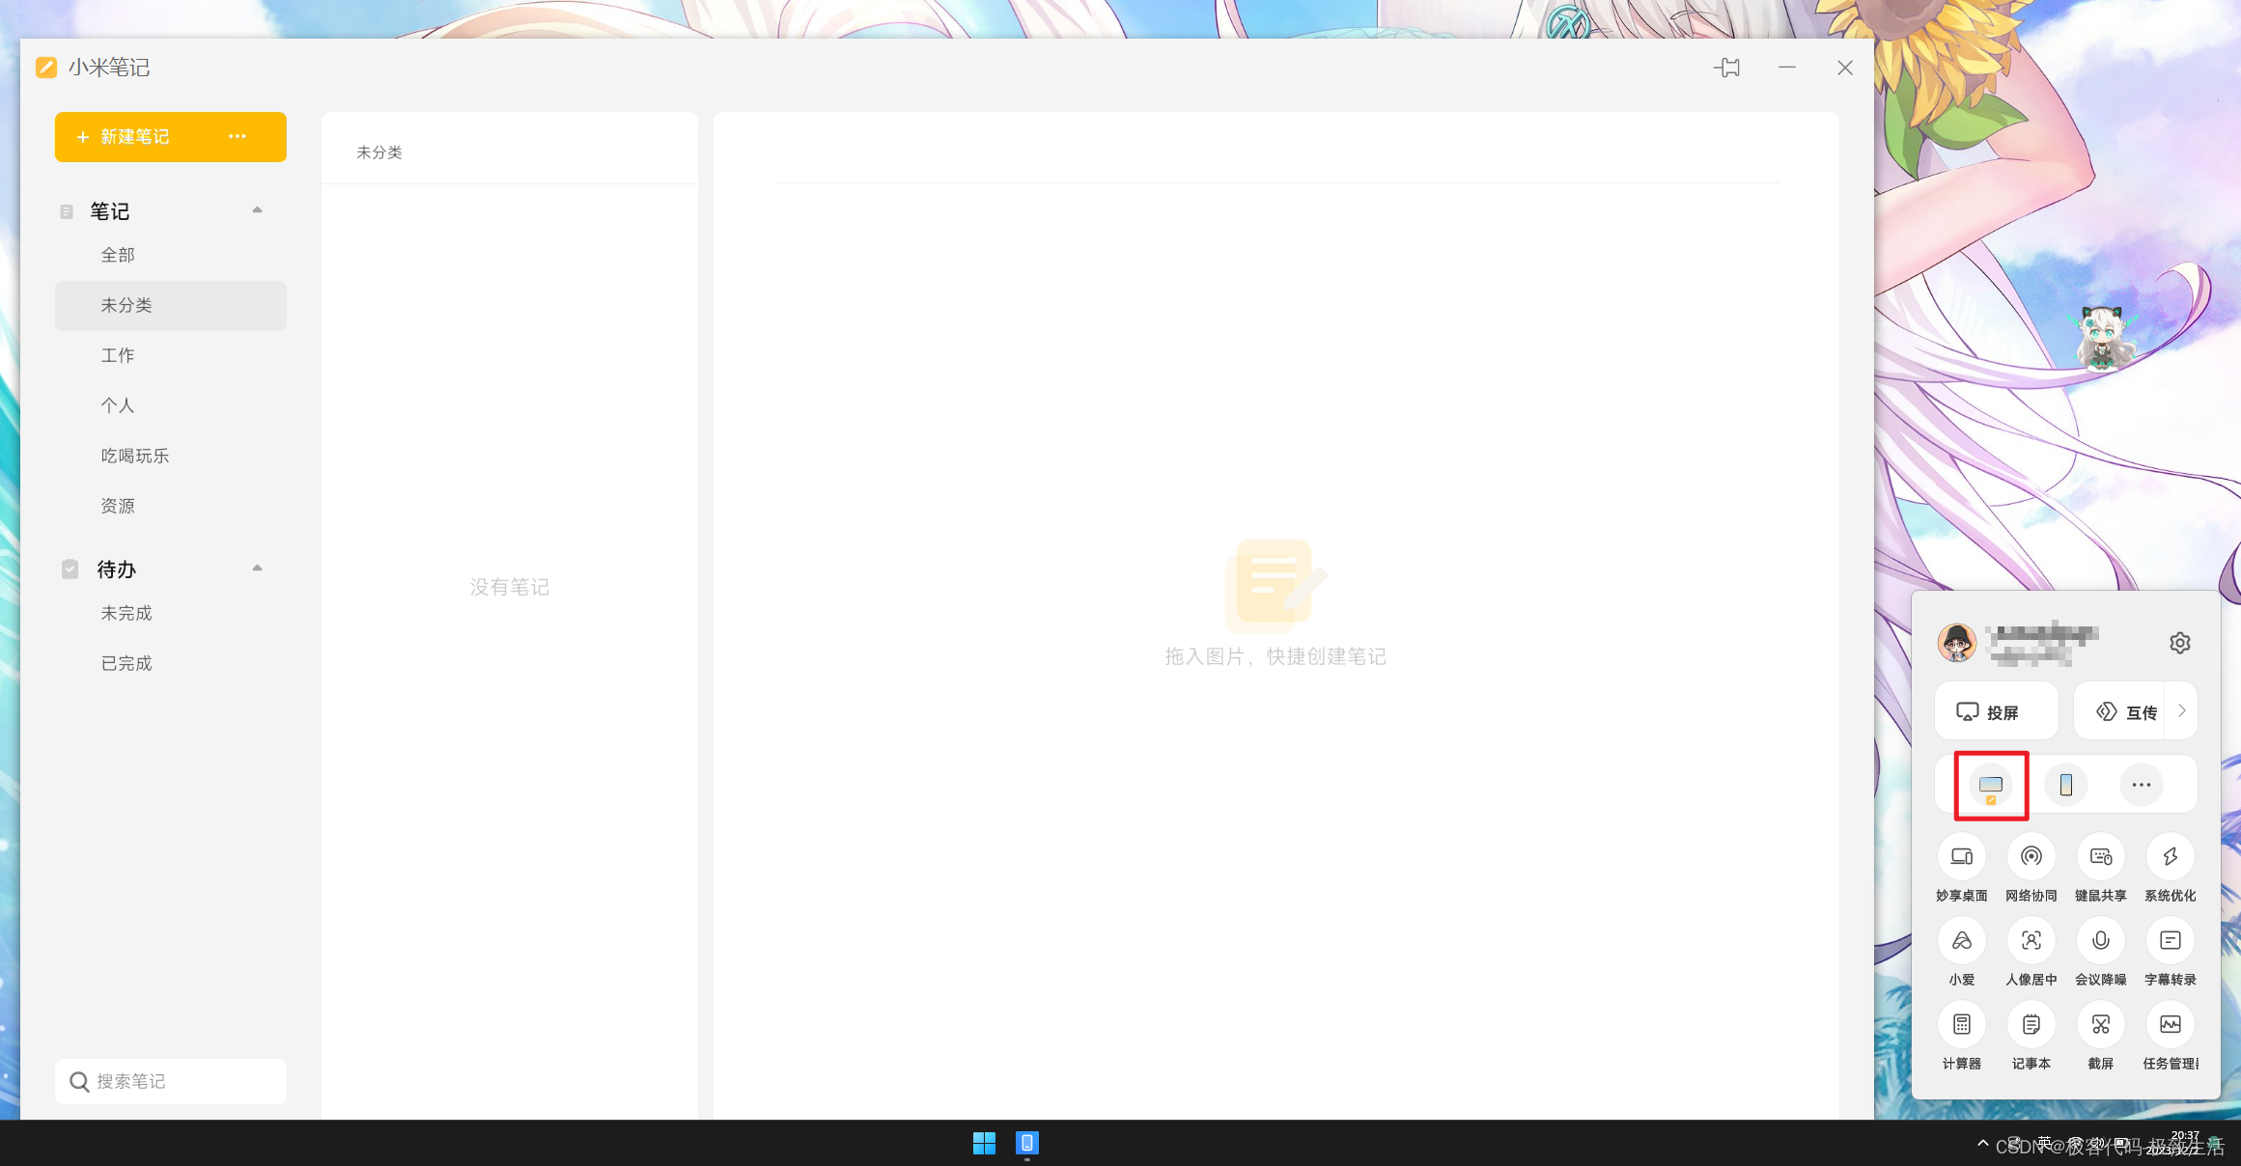The width and height of the screenshot is (2241, 1166).
Task: Show hidden tray icons chevron
Action: tap(1982, 1144)
